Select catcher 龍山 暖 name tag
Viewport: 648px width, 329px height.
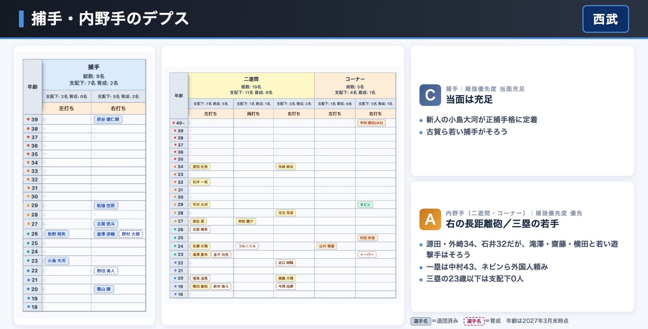103,289
